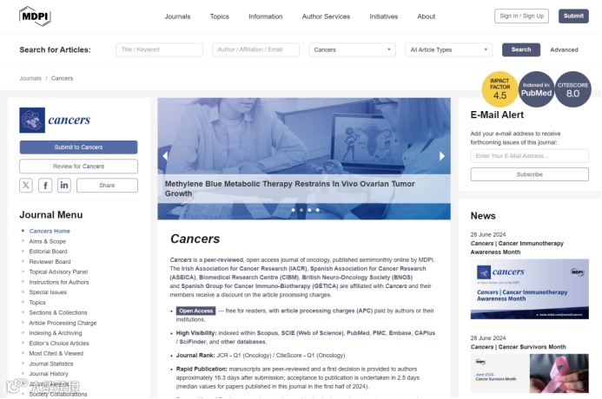Open Article Processing Charge menu item
This screenshot has width=602, height=399.
click(x=63, y=324)
